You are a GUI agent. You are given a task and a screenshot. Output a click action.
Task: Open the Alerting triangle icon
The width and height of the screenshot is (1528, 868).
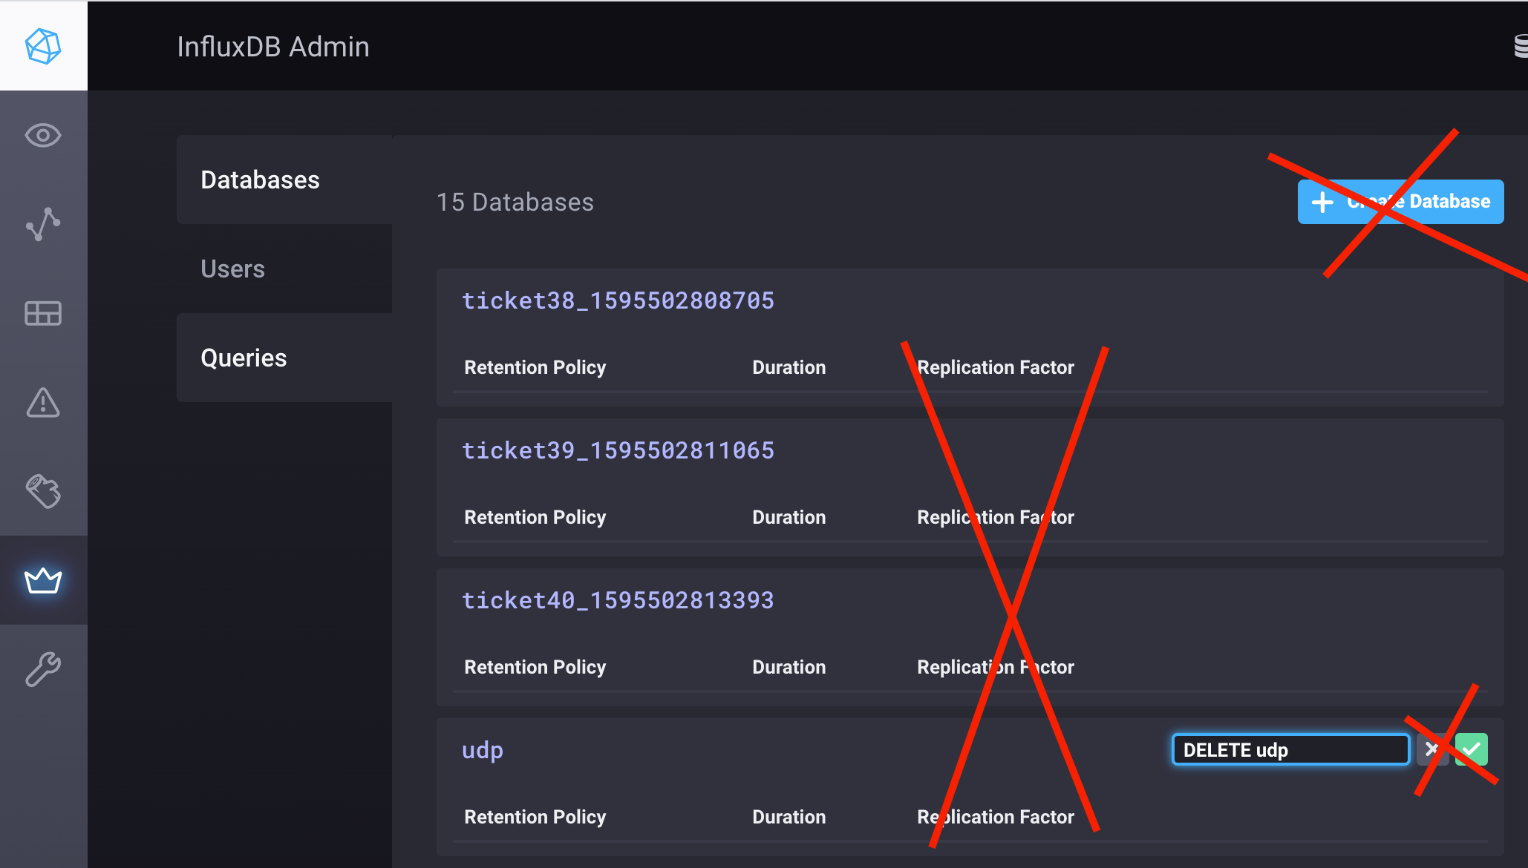tap(43, 403)
